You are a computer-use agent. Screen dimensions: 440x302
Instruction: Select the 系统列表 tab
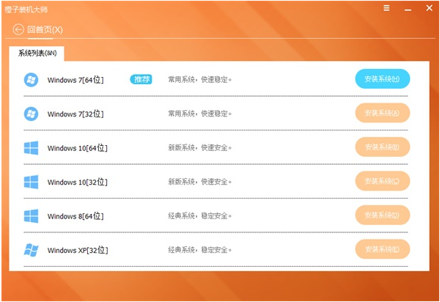[37, 54]
